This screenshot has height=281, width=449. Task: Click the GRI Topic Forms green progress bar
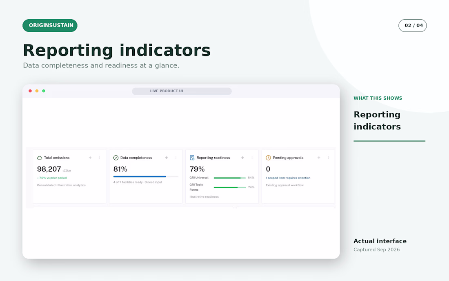(230, 187)
